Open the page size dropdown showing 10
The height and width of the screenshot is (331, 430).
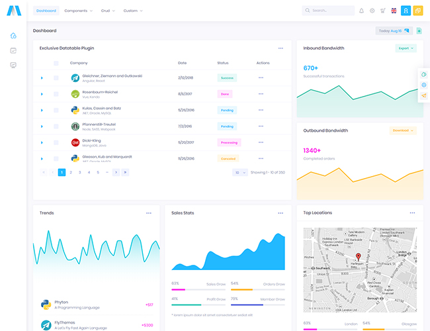(x=239, y=172)
